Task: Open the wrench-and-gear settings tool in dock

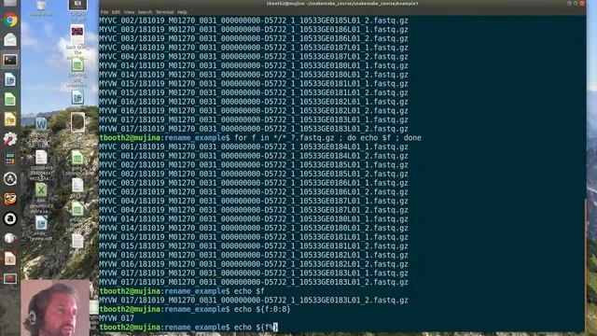Action: click(10, 139)
